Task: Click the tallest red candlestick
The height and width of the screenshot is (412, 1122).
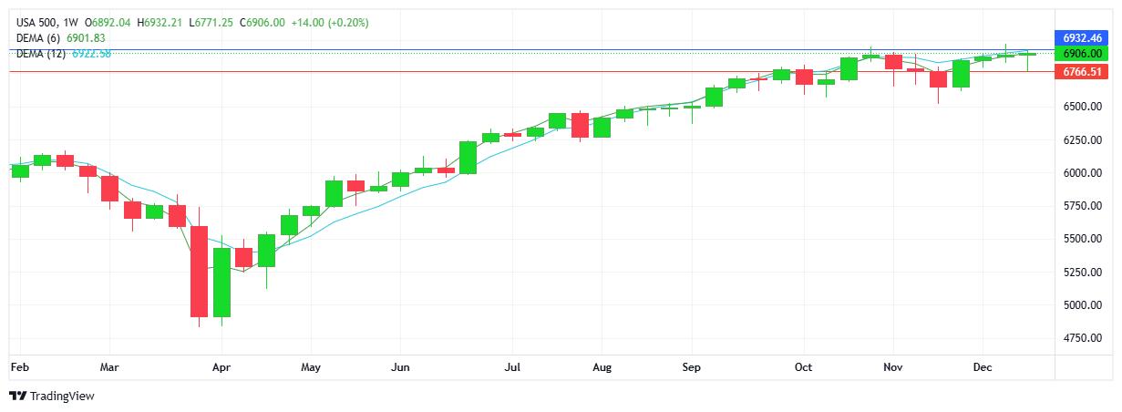Action: pyautogui.click(x=199, y=271)
